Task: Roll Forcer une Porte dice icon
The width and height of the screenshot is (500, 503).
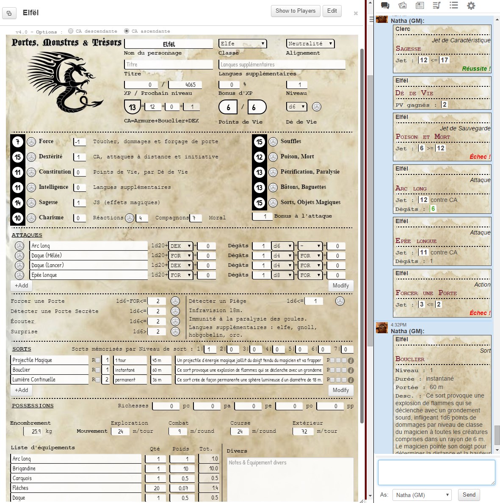Action: click(175, 301)
